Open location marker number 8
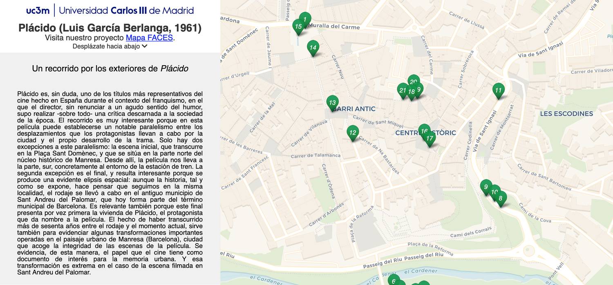This screenshot has height=285, width=613. [x=501, y=199]
